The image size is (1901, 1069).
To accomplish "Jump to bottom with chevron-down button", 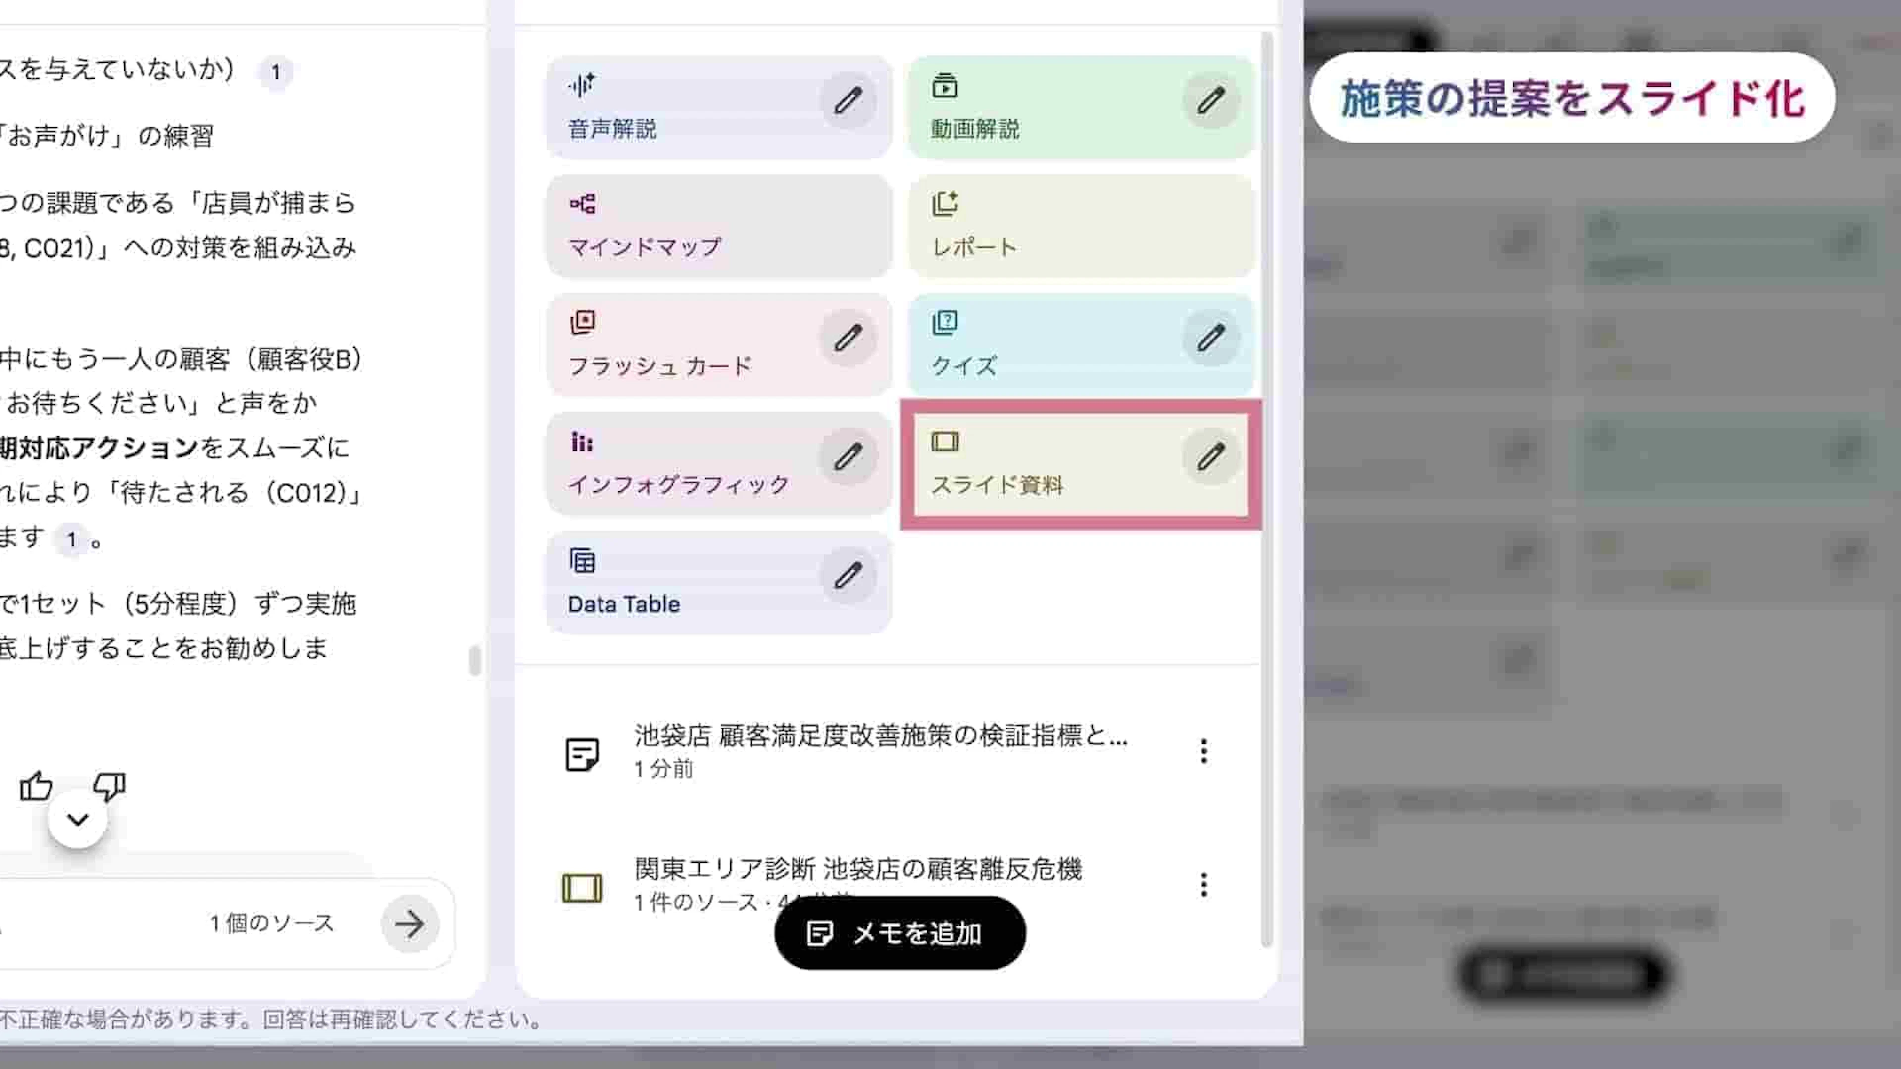I will tap(78, 819).
